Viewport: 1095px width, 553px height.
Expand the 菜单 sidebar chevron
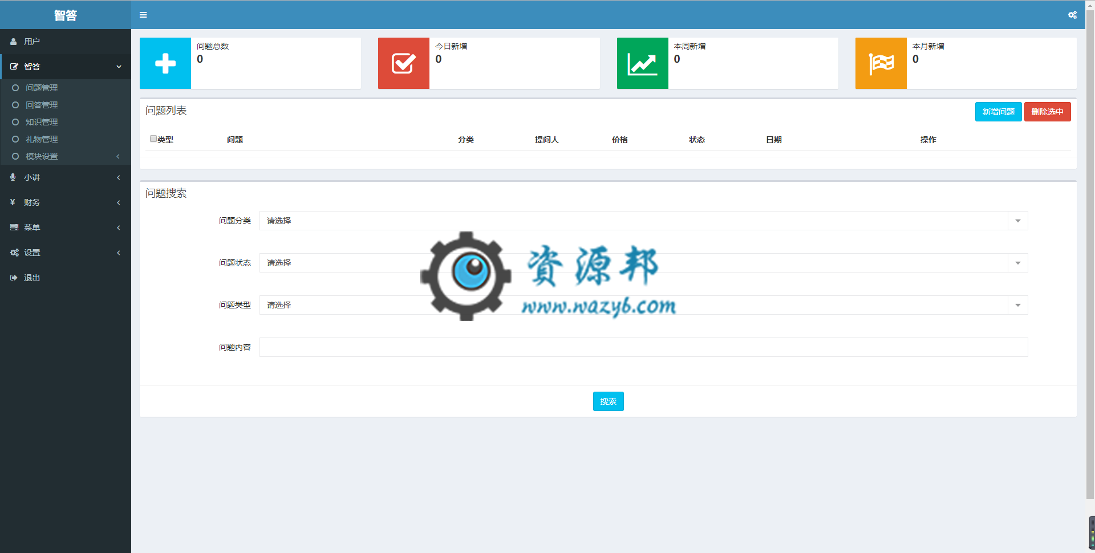pos(118,227)
